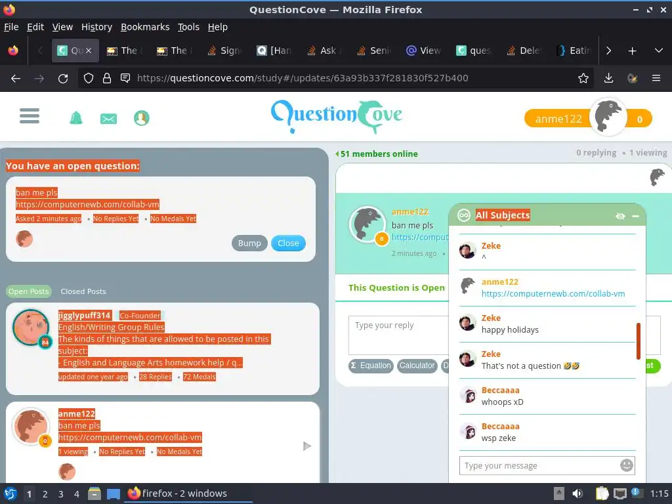This screenshot has width=672, height=504.
Task: Open the emoji picker in chat
Action: [x=626, y=465]
